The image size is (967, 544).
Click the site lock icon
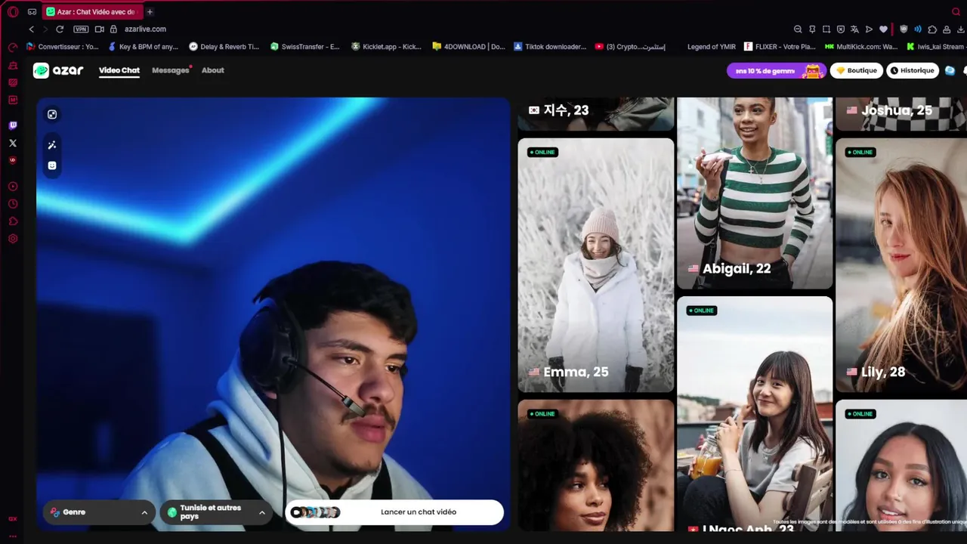pyautogui.click(x=113, y=29)
